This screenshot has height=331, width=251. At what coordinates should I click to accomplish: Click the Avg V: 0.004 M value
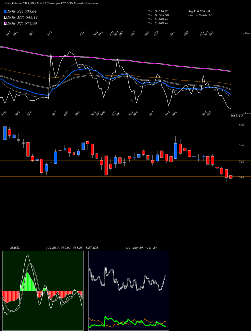tap(199, 11)
